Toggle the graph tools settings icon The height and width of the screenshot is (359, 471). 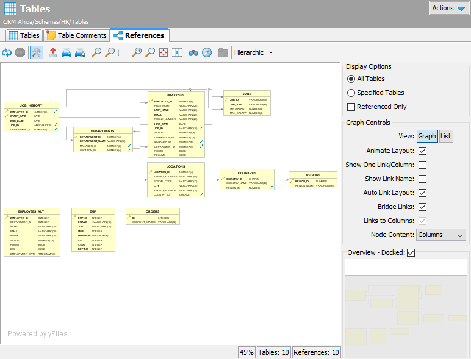[37, 52]
